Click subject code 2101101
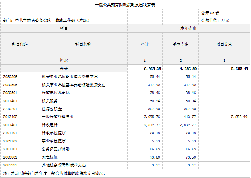 click(x=10, y=133)
